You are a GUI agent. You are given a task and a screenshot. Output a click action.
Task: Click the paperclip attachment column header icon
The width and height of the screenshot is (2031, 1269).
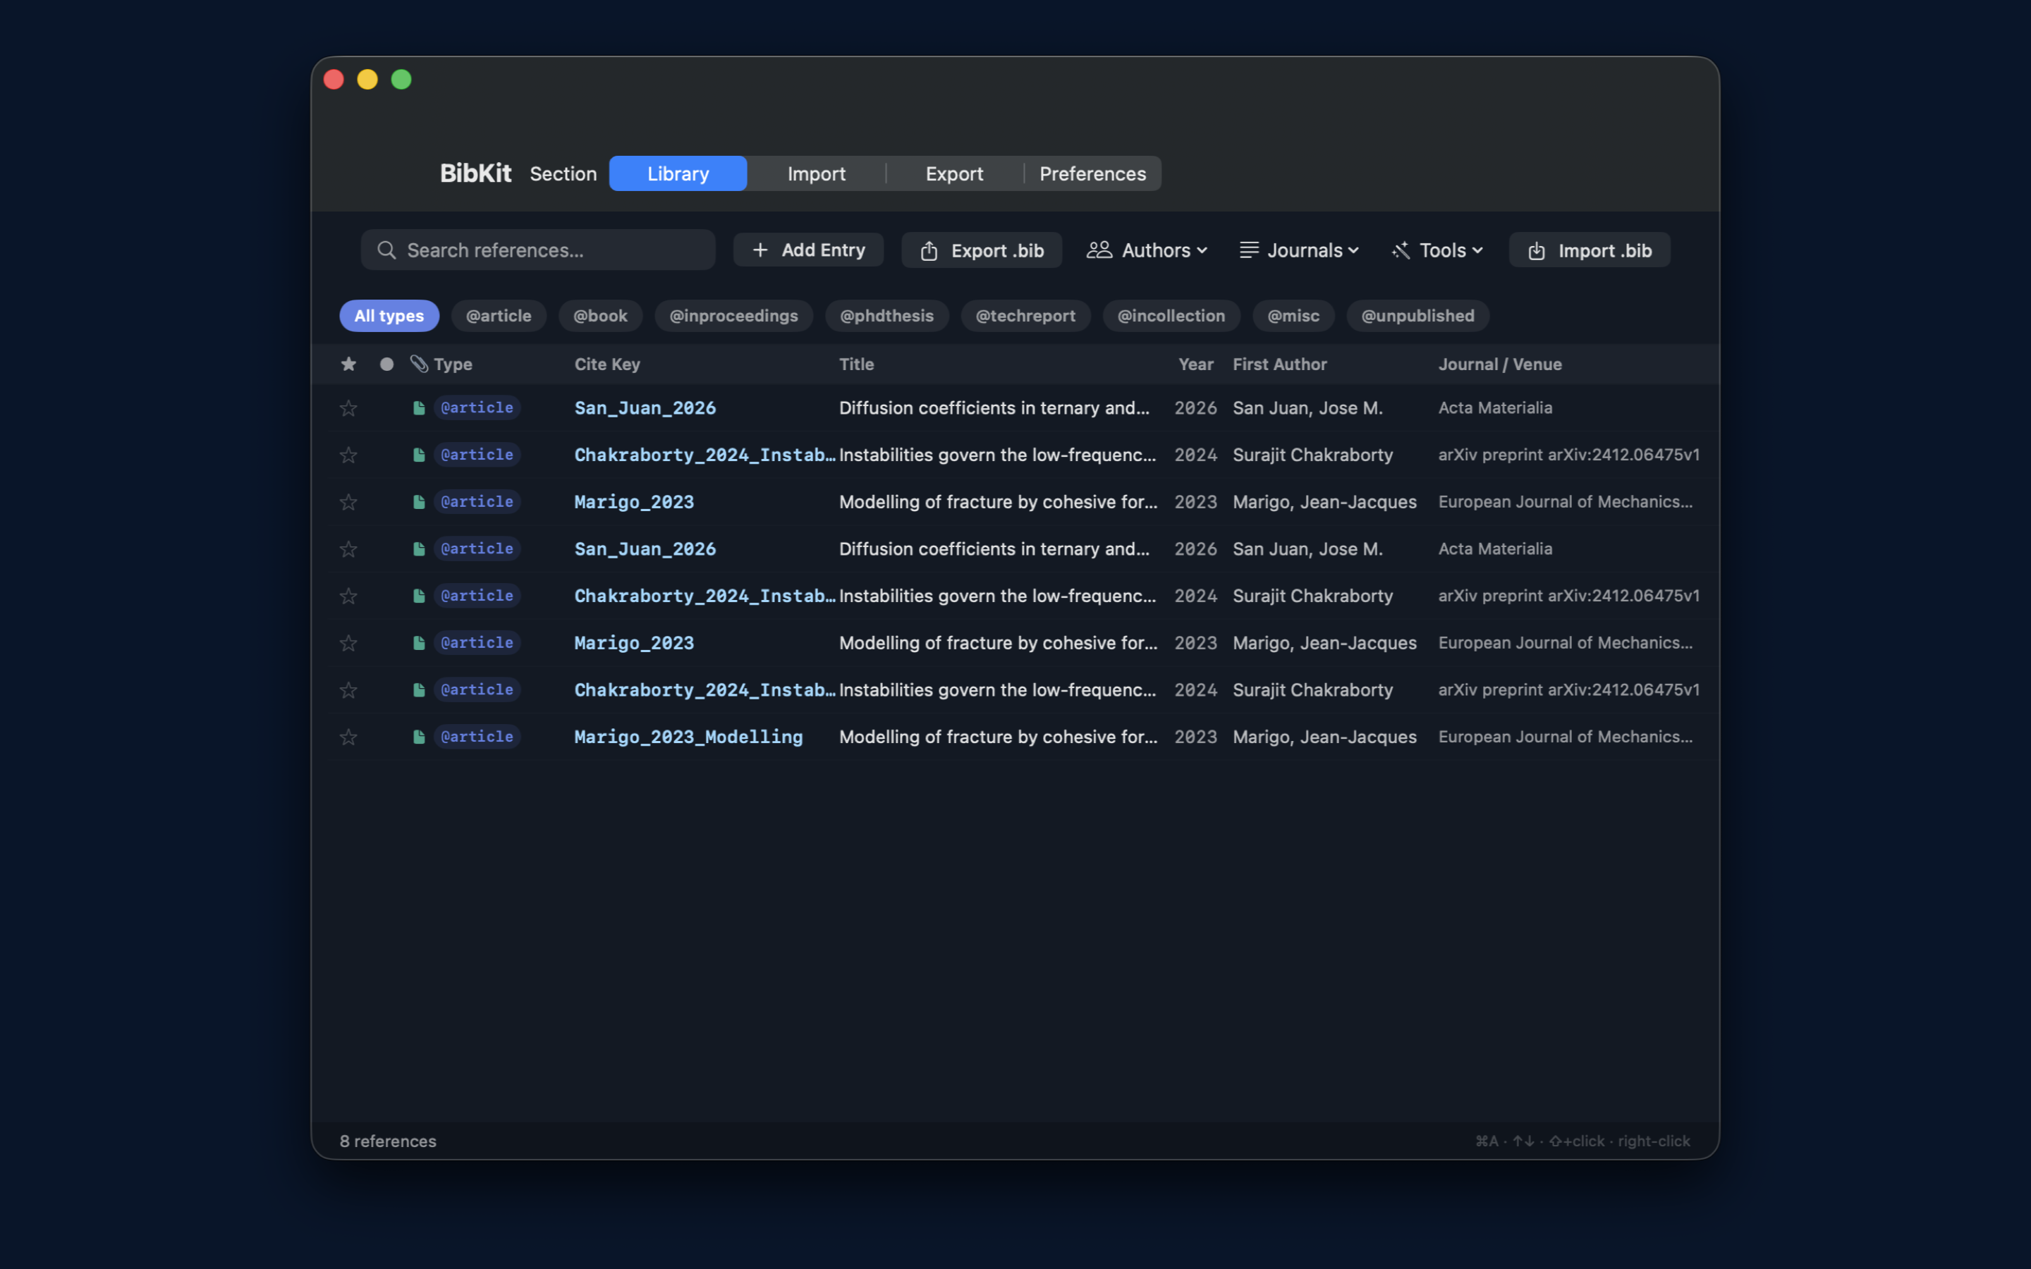point(419,363)
